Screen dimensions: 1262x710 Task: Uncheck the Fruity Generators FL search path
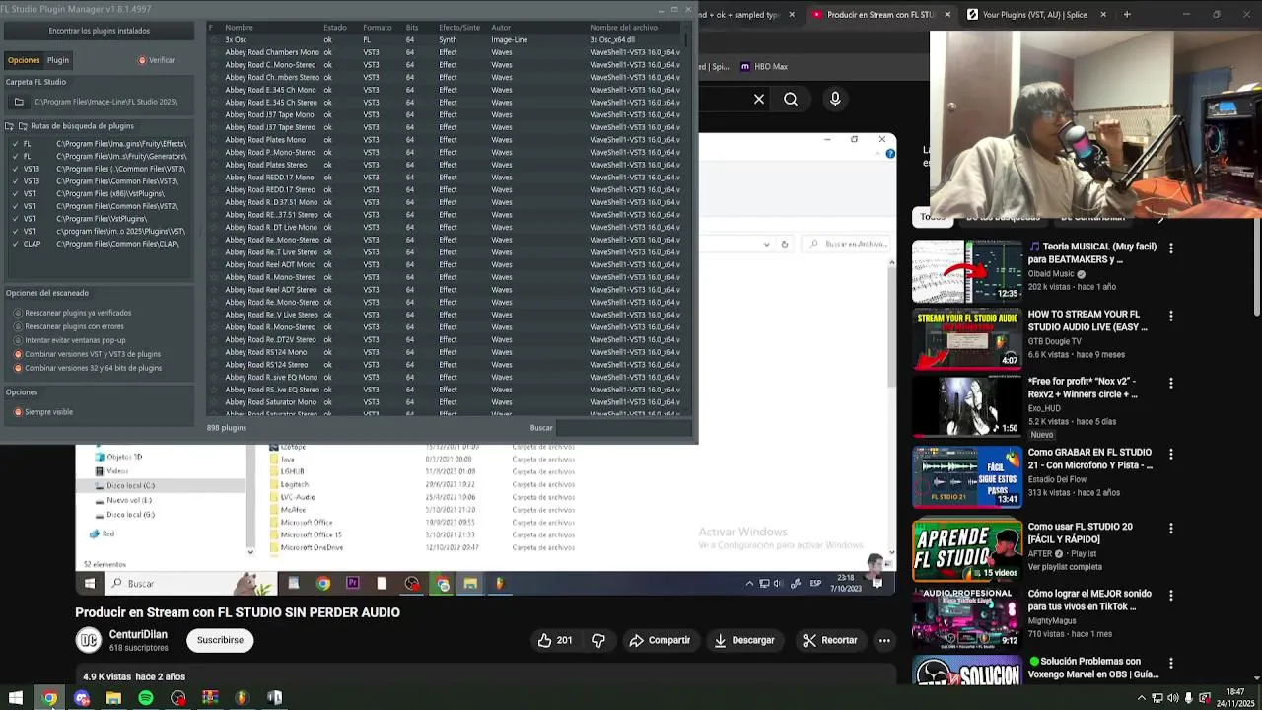15,157
